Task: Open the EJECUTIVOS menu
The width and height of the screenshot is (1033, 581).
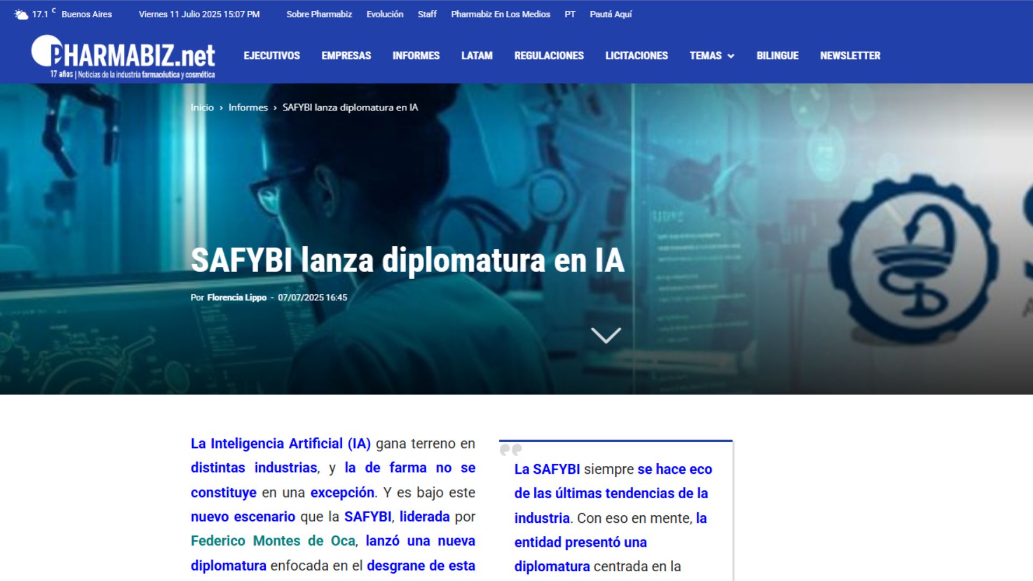Action: [272, 55]
